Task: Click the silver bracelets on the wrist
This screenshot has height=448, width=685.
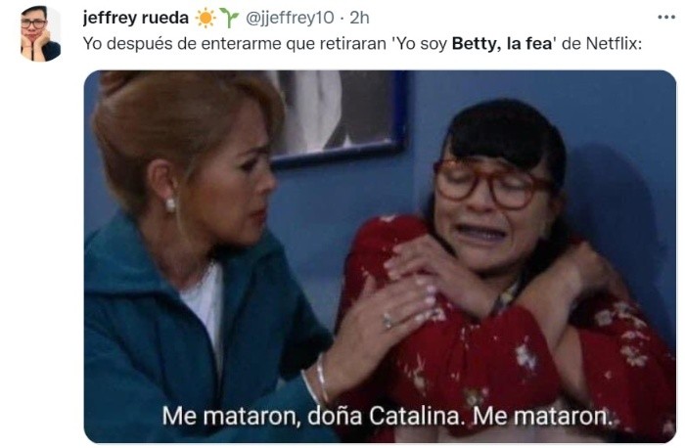Action: click(x=315, y=380)
